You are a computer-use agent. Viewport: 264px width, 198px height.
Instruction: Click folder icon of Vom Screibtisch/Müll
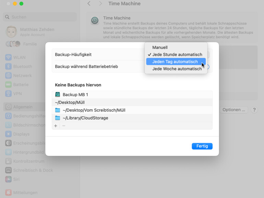coord(58,110)
